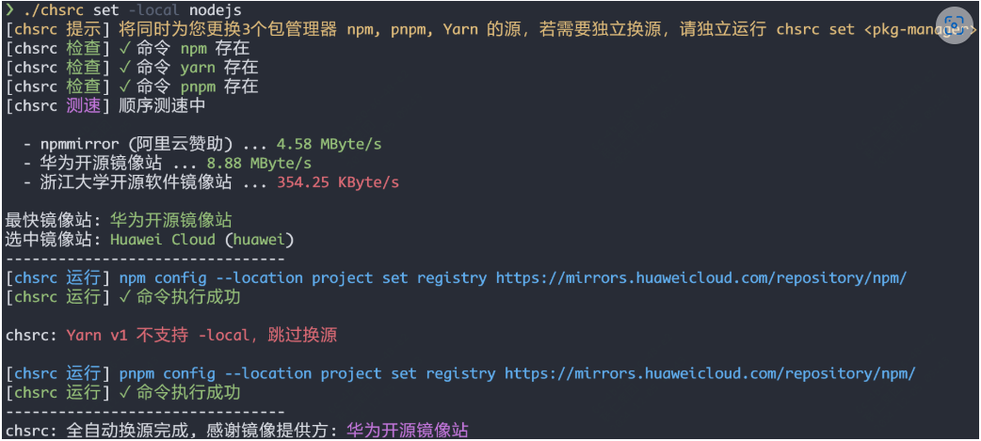Click the purple mirror provider name on last line
This screenshot has height=441, width=981.
(x=407, y=431)
